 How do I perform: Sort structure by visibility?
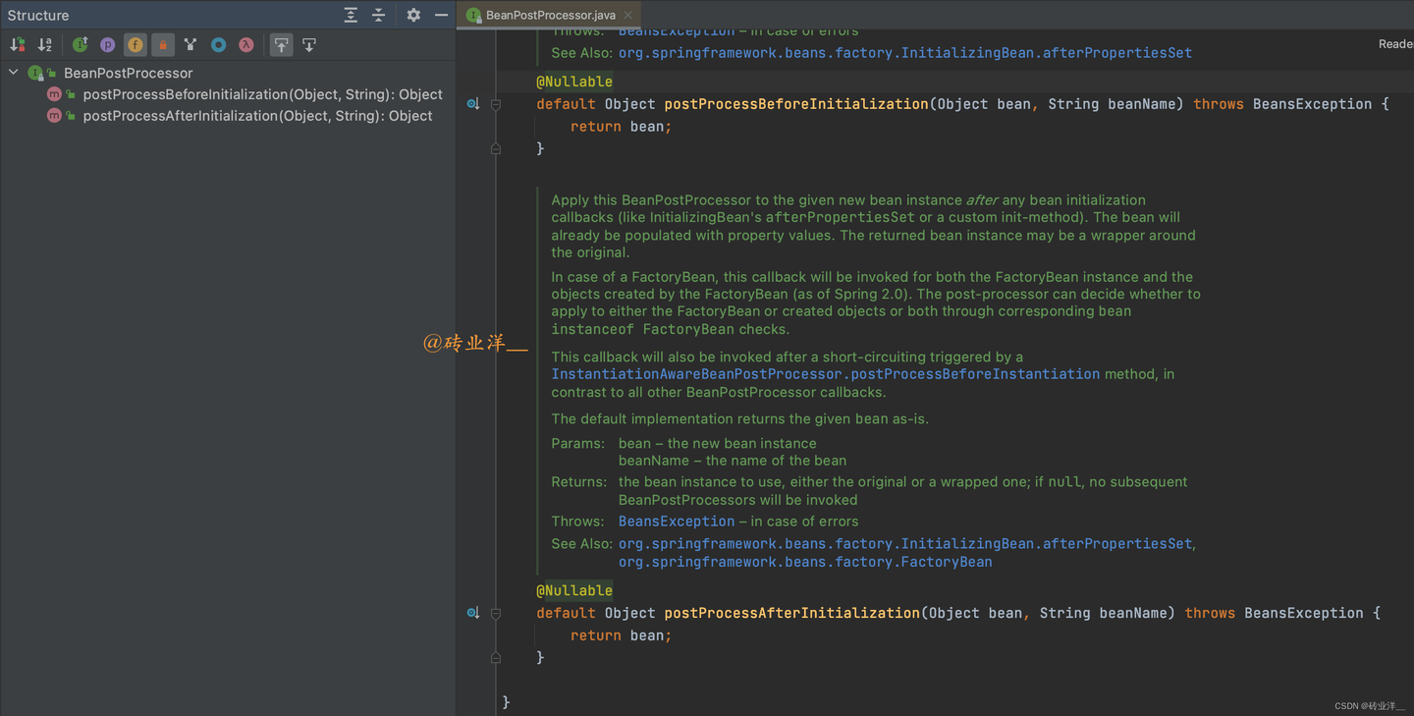pyautogui.click(x=18, y=44)
